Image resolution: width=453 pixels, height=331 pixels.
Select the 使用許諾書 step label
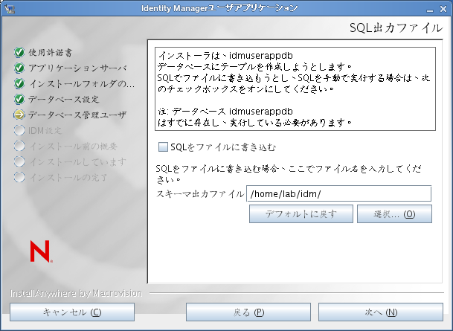coord(51,52)
